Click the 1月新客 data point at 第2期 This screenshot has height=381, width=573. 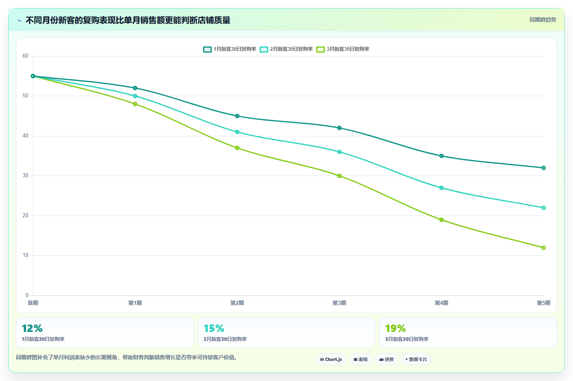[x=237, y=116]
